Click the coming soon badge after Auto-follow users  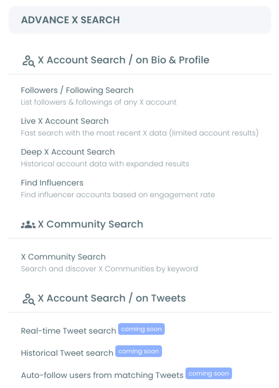pos(209,373)
